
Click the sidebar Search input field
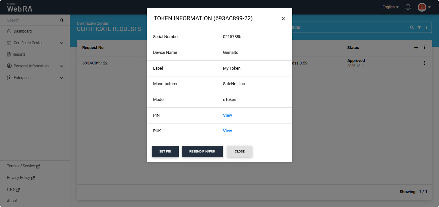(x=31, y=20)
